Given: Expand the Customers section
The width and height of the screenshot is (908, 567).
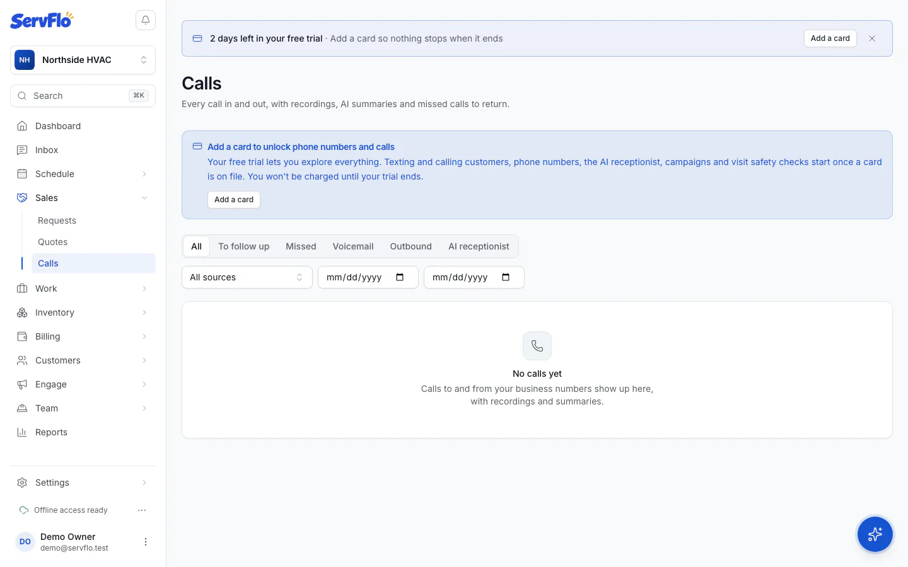Looking at the screenshot, I should coord(83,360).
